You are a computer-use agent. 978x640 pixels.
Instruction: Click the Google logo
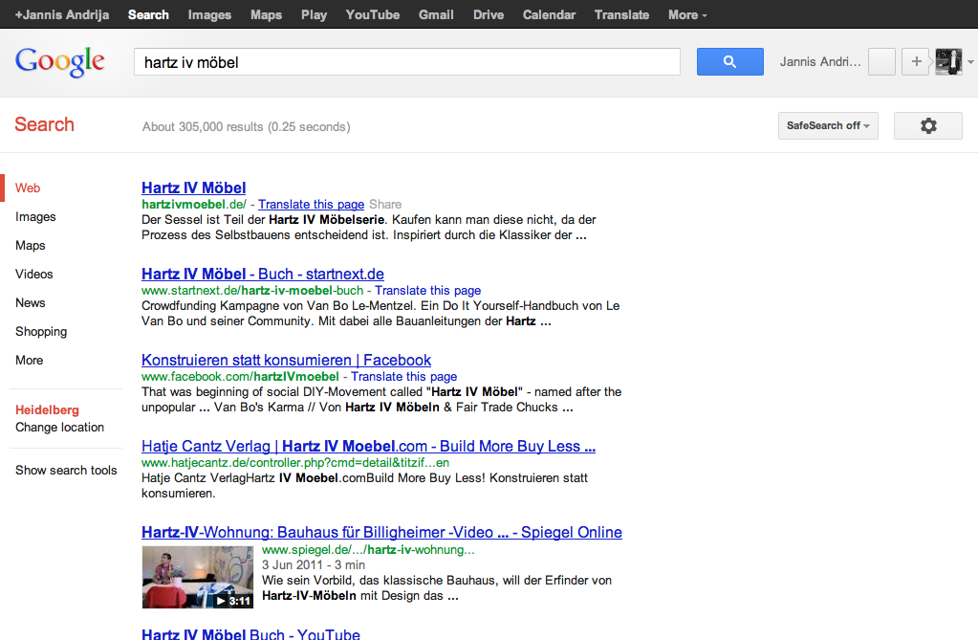[60, 62]
